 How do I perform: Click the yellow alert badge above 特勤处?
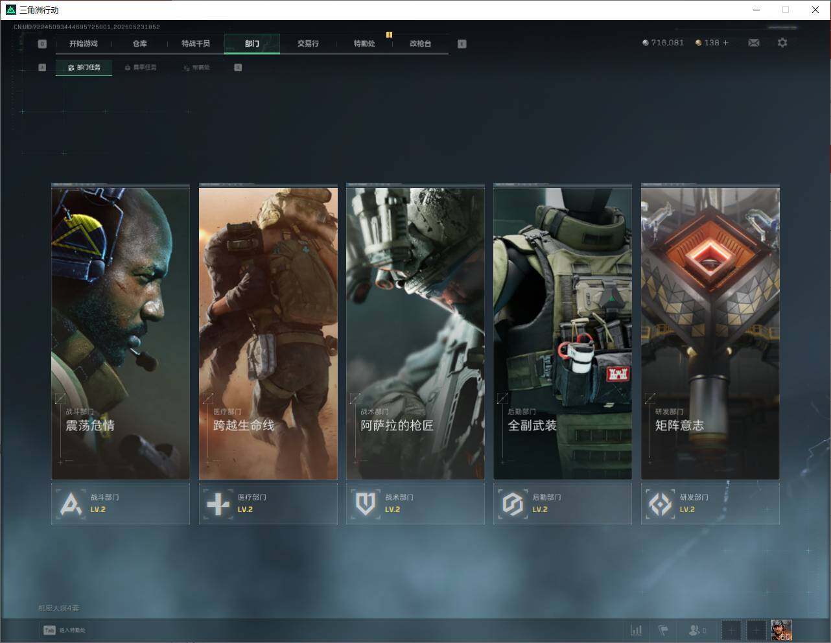pyautogui.click(x=389, y=34)
